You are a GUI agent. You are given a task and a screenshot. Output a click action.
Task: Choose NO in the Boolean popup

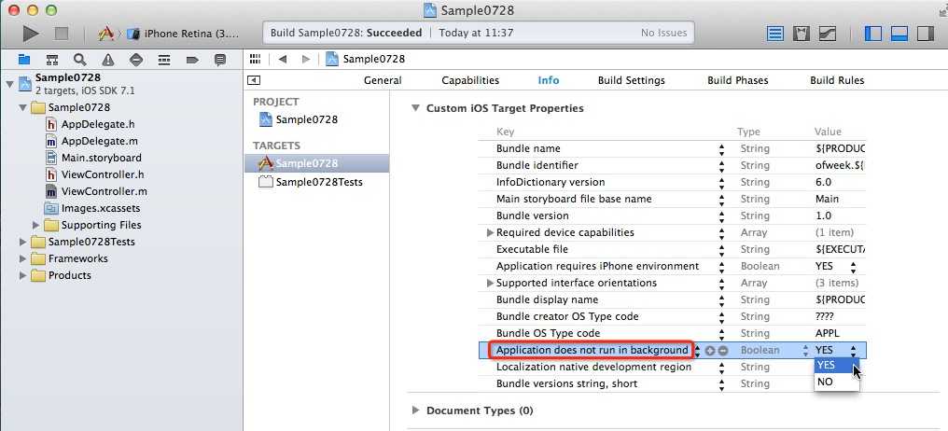pos(836,382)
